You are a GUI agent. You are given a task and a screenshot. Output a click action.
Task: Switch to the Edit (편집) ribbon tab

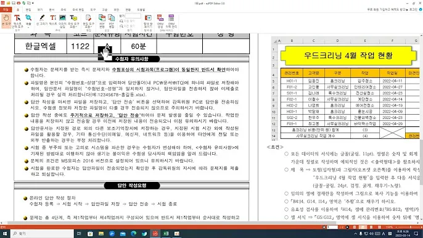click(28, 10)
